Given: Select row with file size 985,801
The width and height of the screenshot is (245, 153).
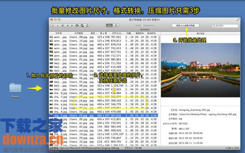Looking at the screenshot, I should click(x=103, y=60).
